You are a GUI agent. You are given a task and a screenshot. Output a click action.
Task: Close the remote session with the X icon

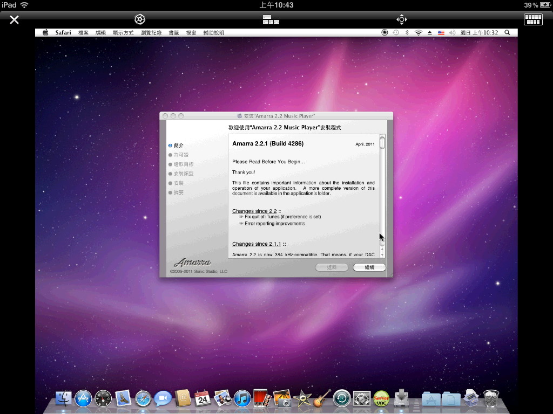tap(14, 20)
